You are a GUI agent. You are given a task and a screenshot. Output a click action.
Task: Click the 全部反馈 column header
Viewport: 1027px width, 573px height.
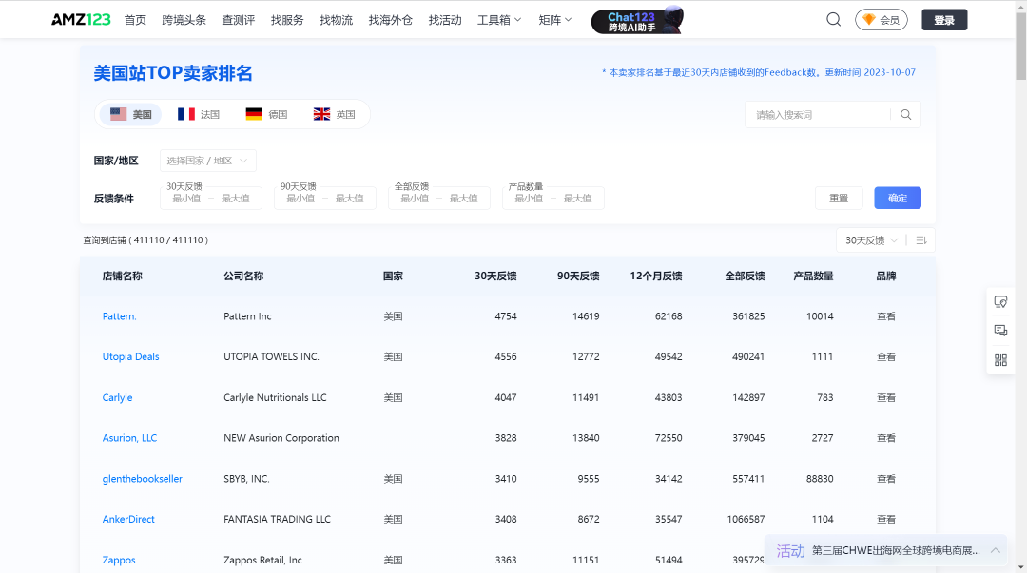pyautogui.click(x=745, y=277)
